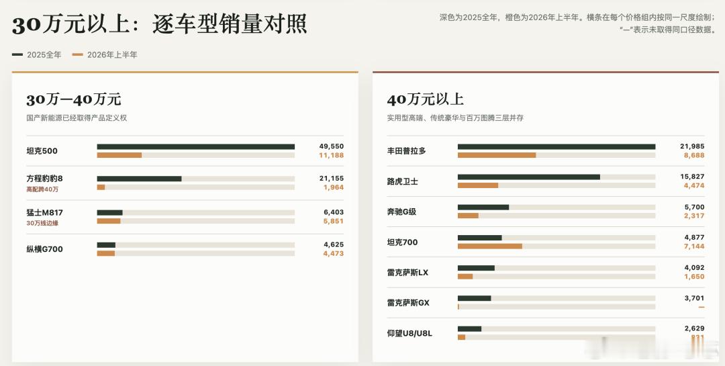The width and height of the screenshot is (725, 366).
Task: Click the value 4,877
Action: pos(695,237)
